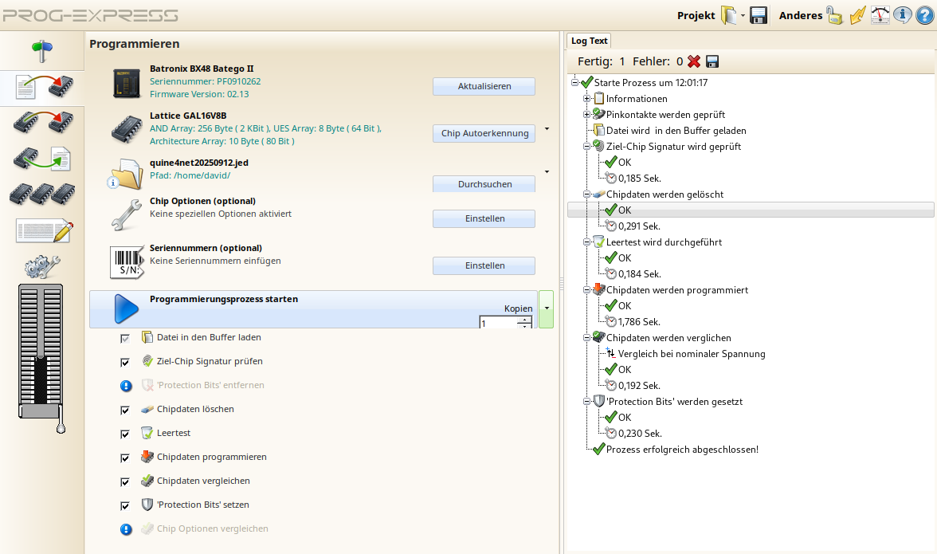Open the project folder icon
The image size is (937, 554).
point(729,15)
